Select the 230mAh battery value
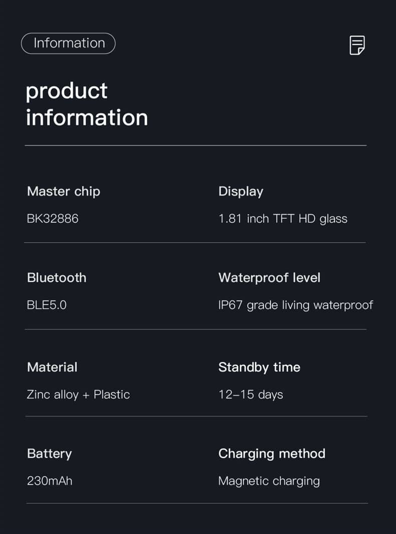The width and height of the screenshot is (396, 534). (x=50, y=481)
